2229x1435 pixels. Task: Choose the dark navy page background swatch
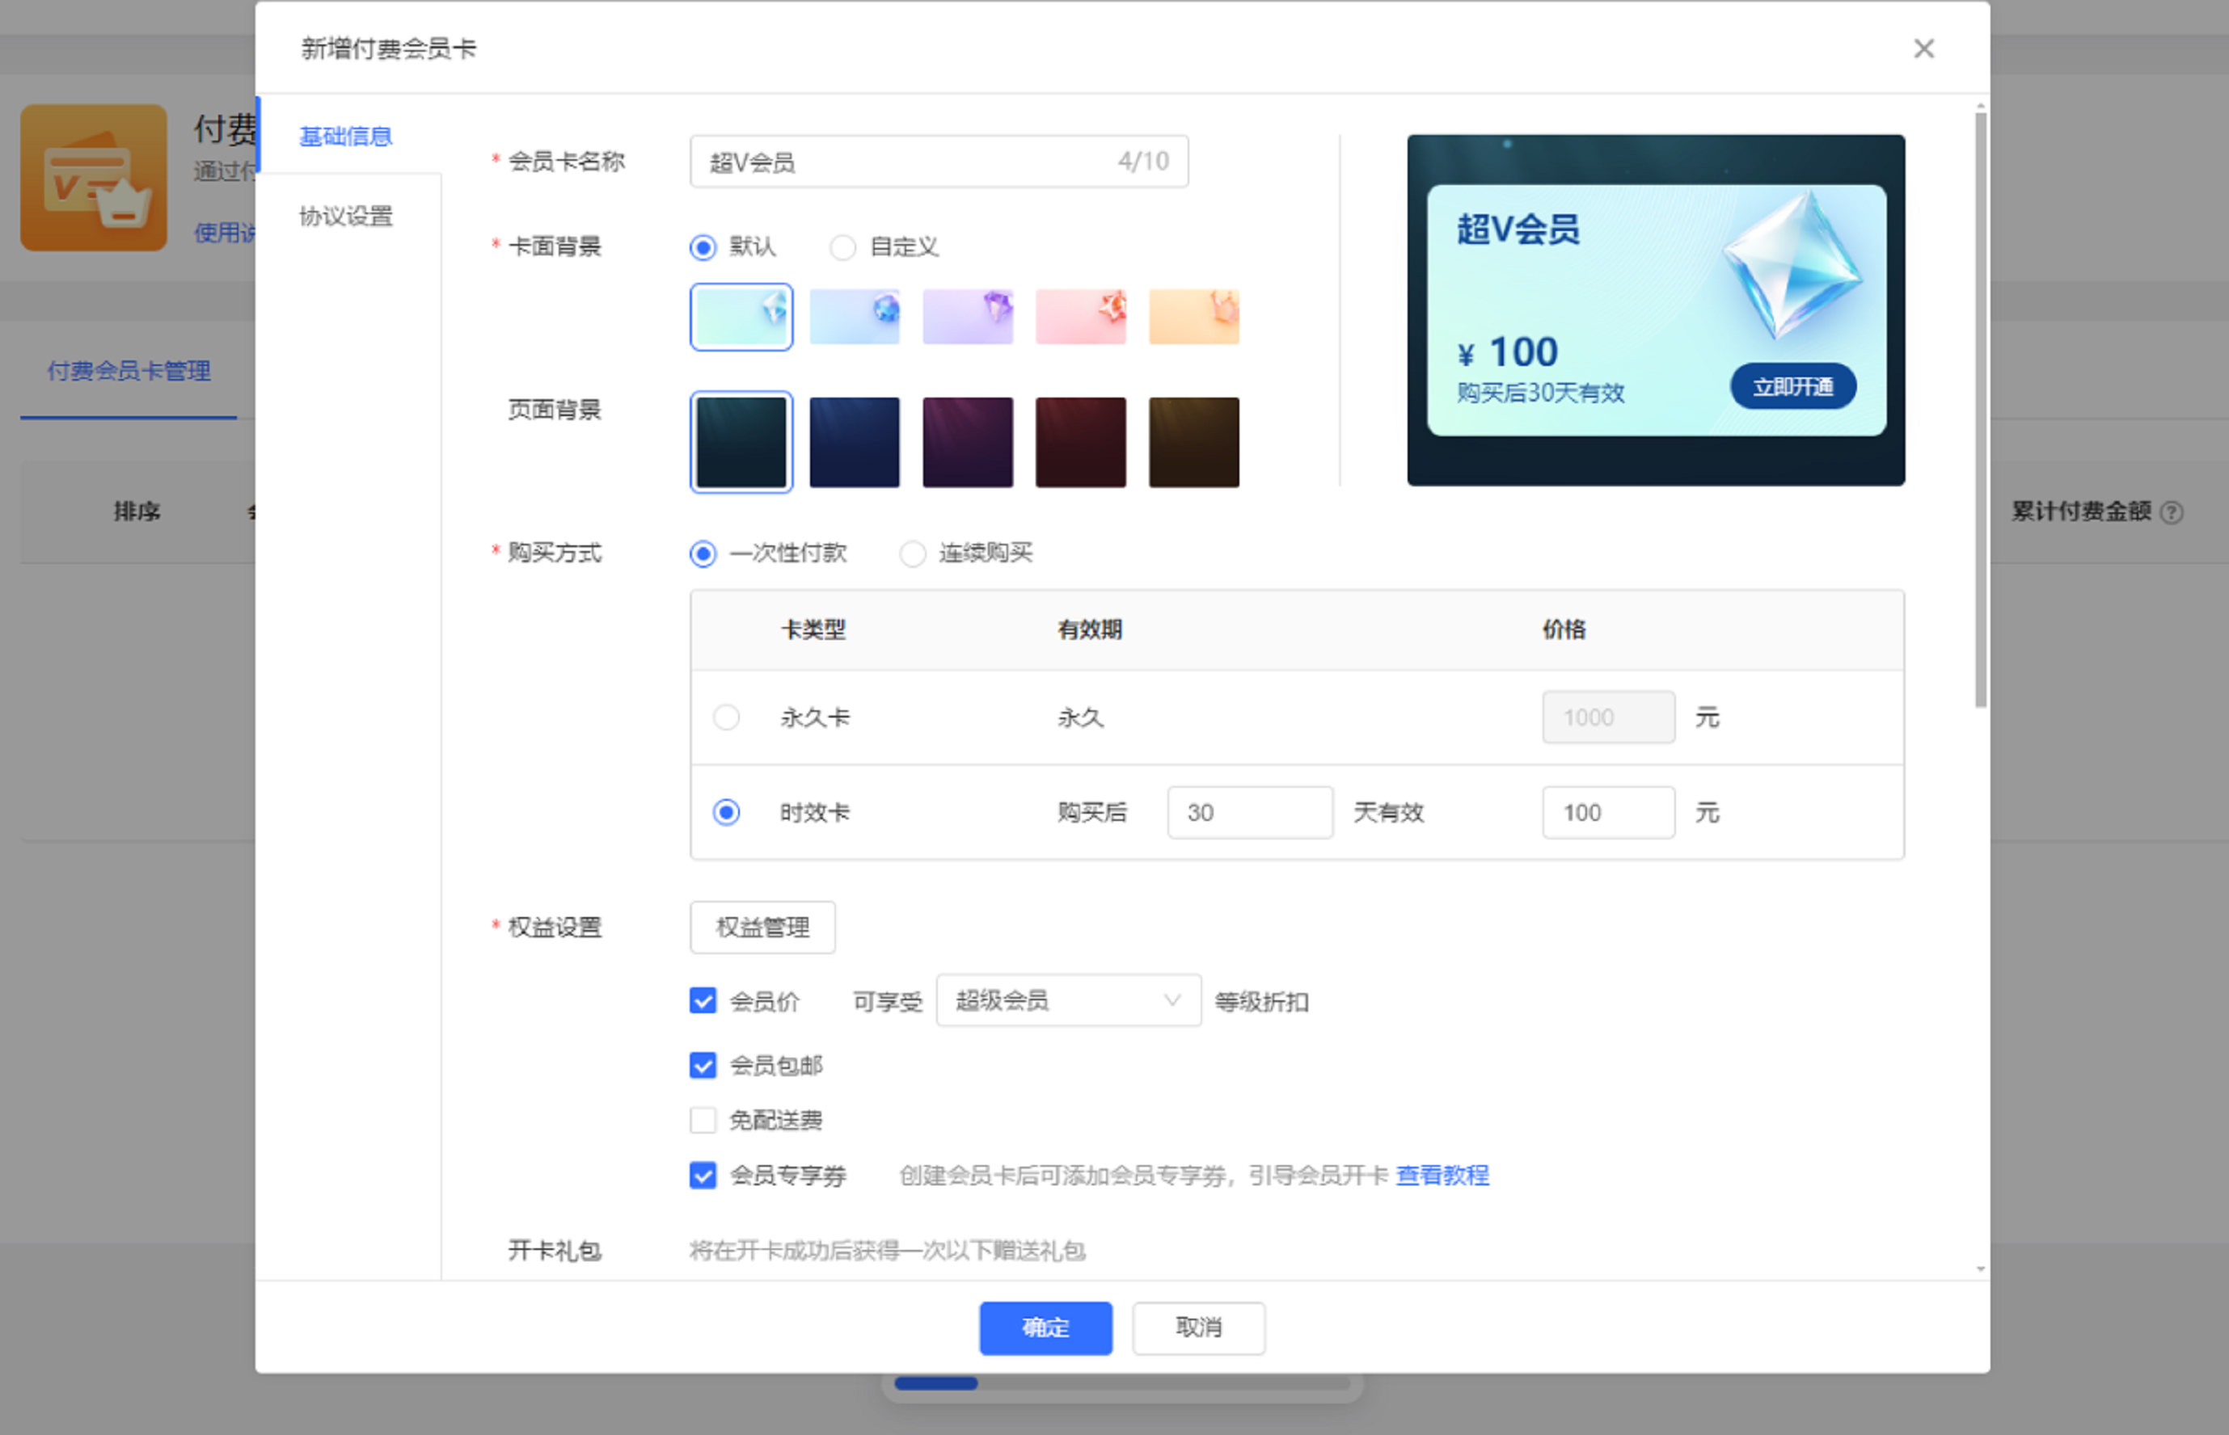tap(854, 442)
